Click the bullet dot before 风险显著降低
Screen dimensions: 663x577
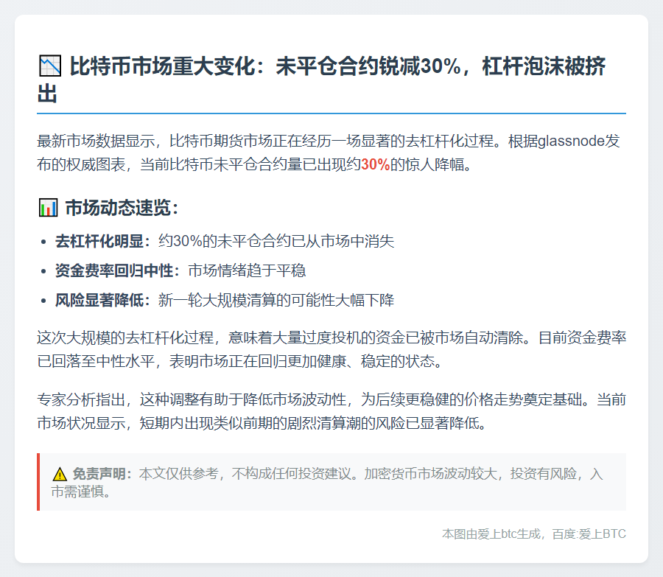click(x=43, y=301)
